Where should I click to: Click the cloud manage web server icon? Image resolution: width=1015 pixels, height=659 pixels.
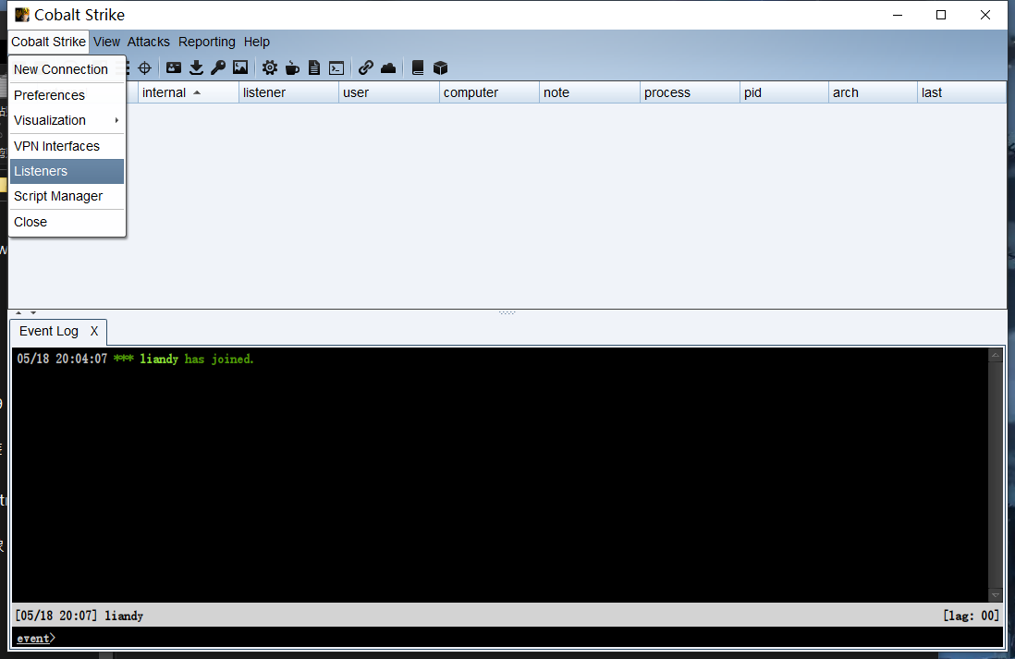[388, 68]
